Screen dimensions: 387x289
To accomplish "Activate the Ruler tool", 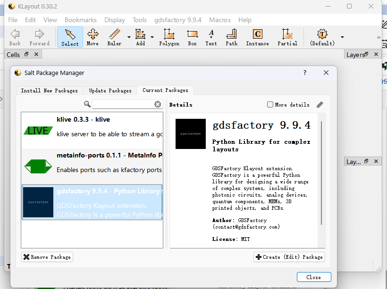I will (114, 37).
